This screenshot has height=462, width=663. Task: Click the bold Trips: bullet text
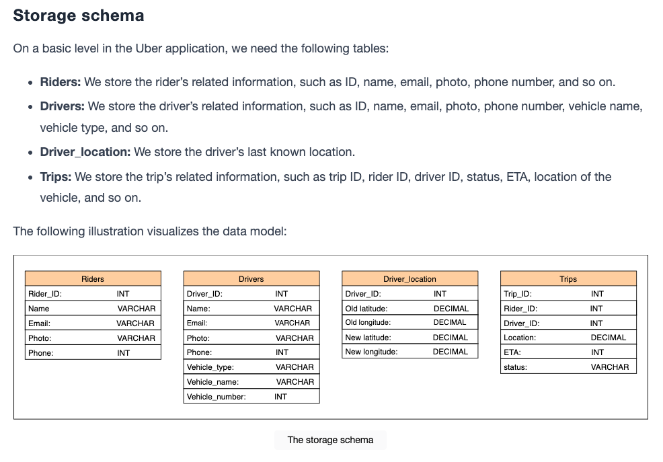coord(56,176)
